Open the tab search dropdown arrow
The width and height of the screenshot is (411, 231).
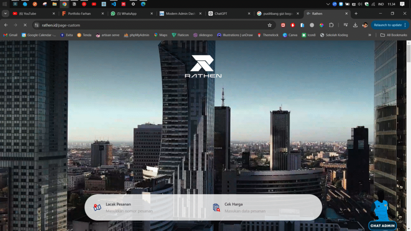point(6,14)
